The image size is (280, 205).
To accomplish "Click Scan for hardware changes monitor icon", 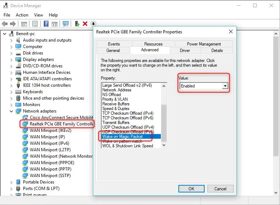I will [66, 24].
